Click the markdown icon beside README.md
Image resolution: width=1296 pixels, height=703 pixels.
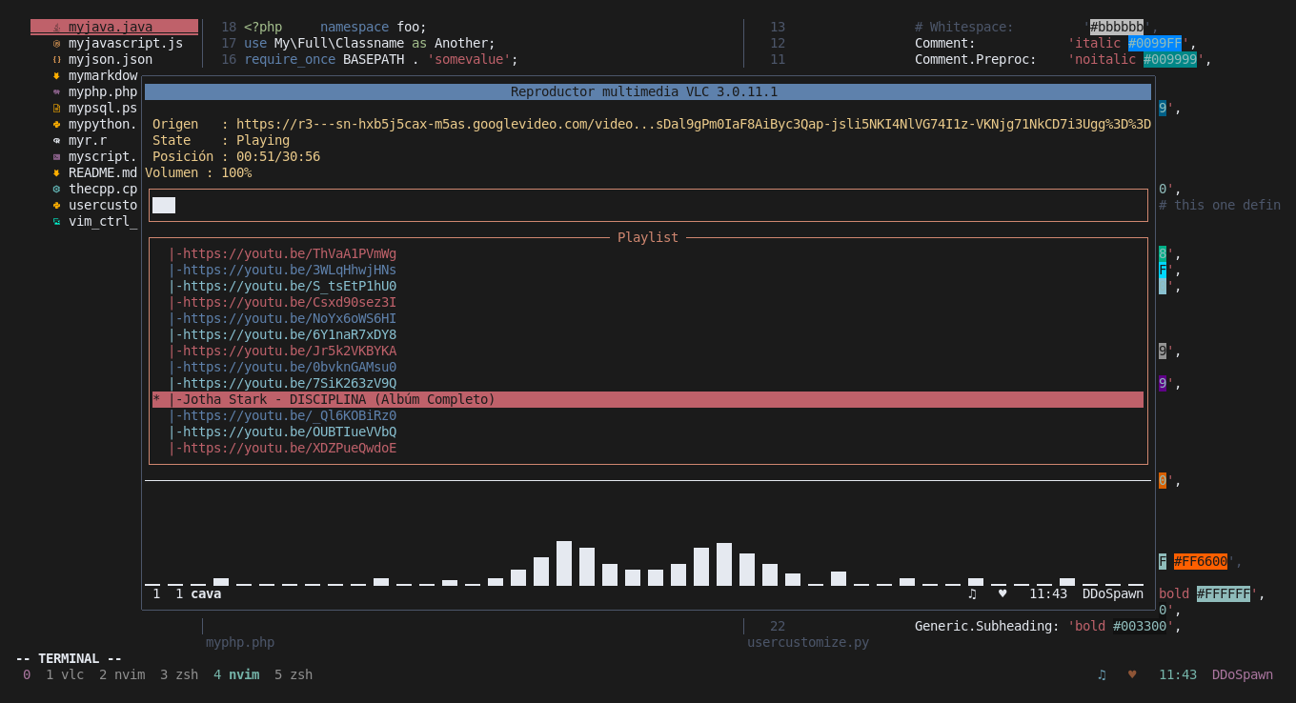[x=56, y=172]
